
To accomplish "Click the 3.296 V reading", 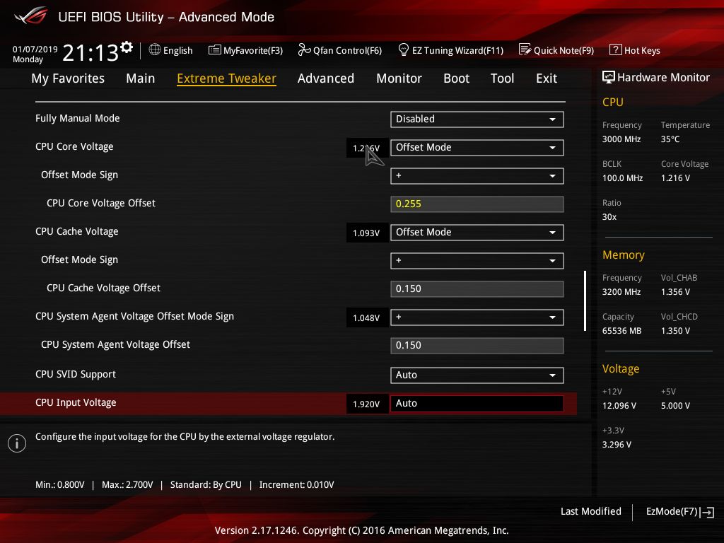I will pyautogui.click(x=617, y=444).
